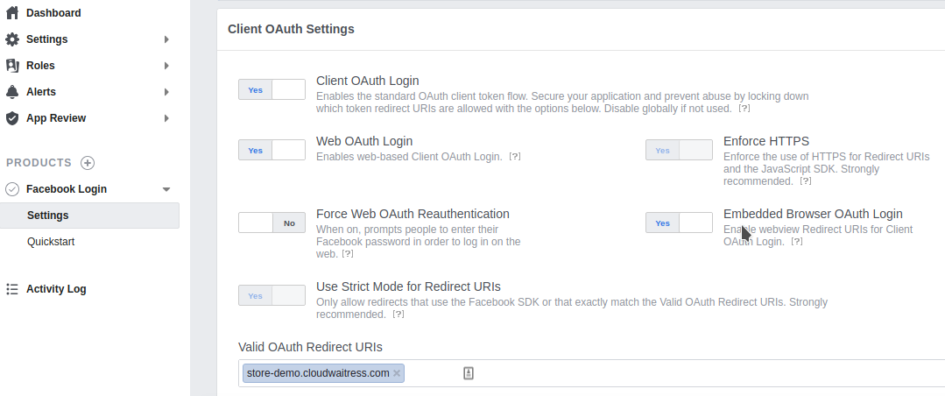Toggle Embedded Browser OAuth Login switch
The image size is (945, 396).
(679, 223)
